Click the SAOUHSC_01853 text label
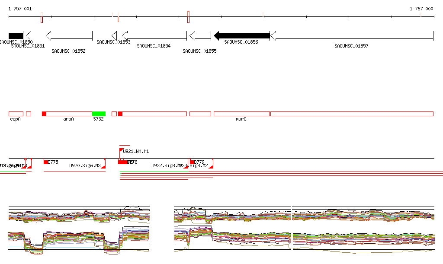The width and height of the screenshot is (443, 264). click(x=114, y=42)
